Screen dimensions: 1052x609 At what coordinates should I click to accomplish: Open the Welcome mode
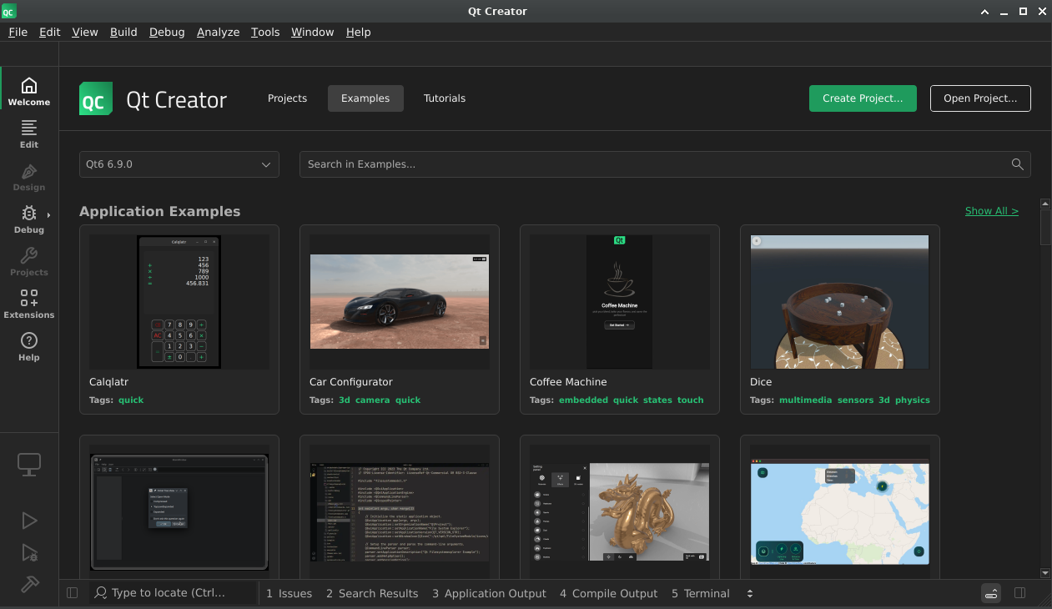(29, 92)
